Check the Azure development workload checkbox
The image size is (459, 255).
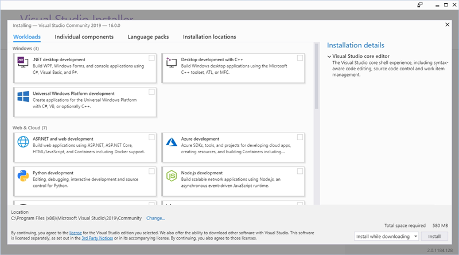pos(300,137)
